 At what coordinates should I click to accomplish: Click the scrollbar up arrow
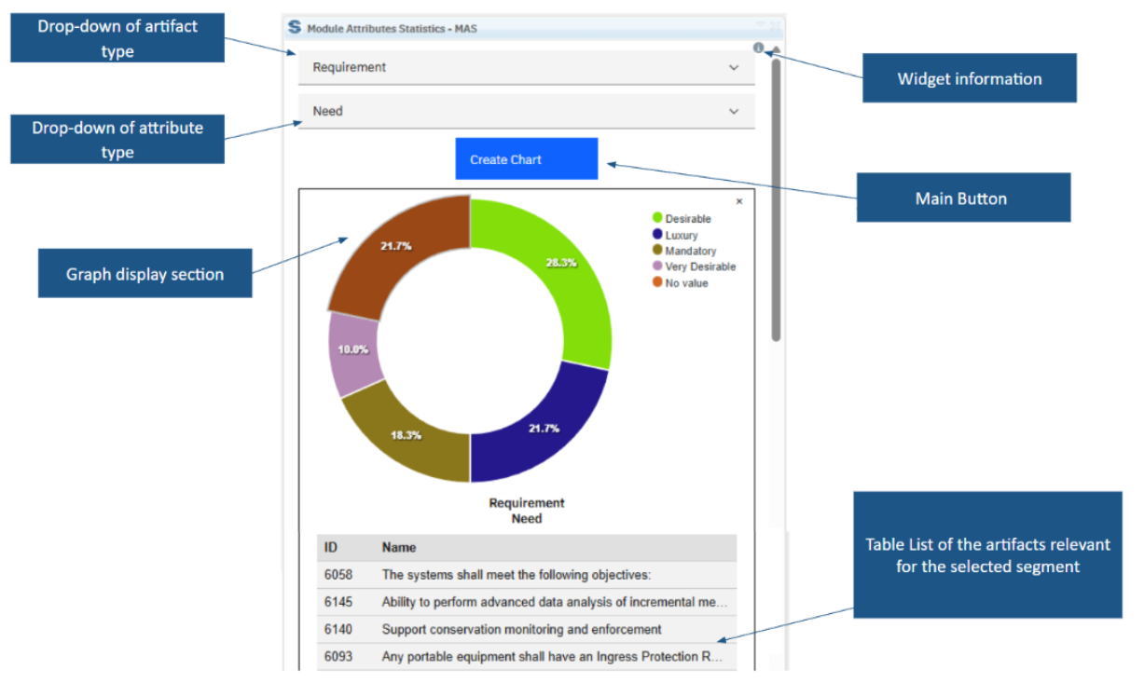click(776, 49)
